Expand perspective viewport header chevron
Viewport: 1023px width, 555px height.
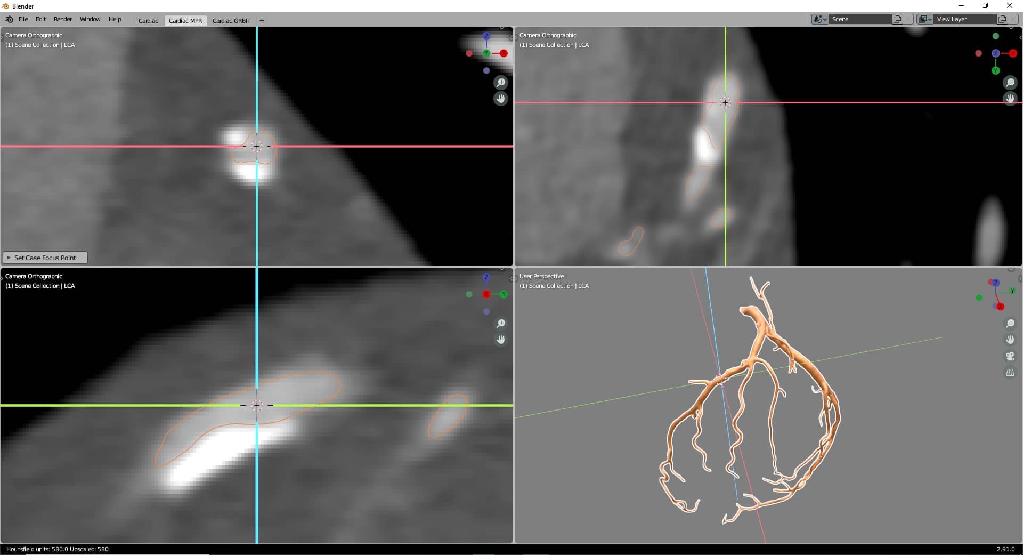[1011, 270]
